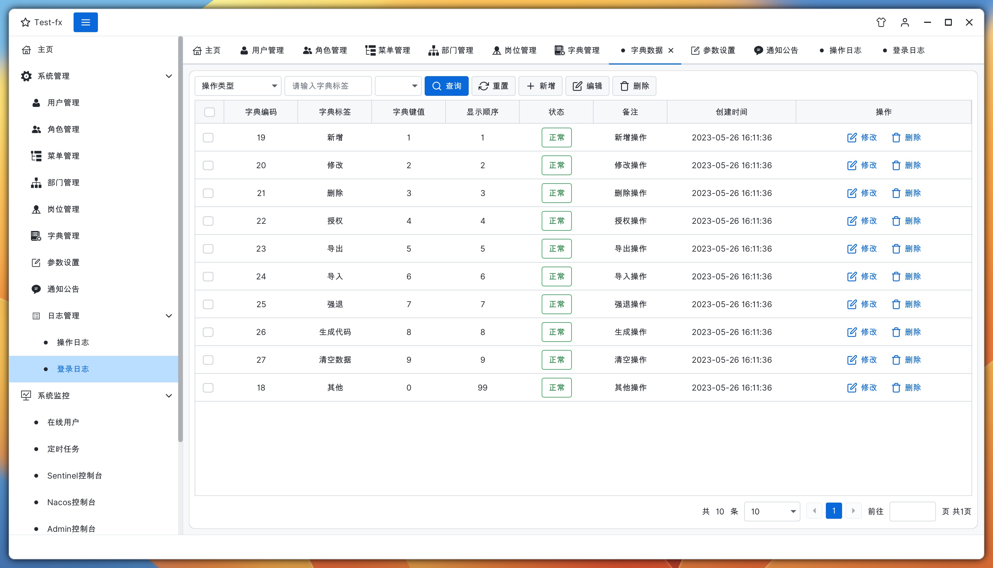Check the checkbox for row 22 授权

click(208, 221)
